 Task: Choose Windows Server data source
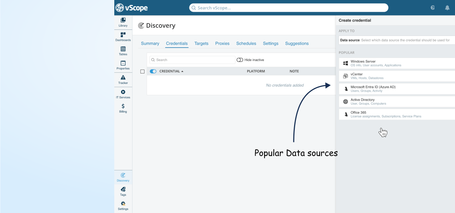point(397,63)
